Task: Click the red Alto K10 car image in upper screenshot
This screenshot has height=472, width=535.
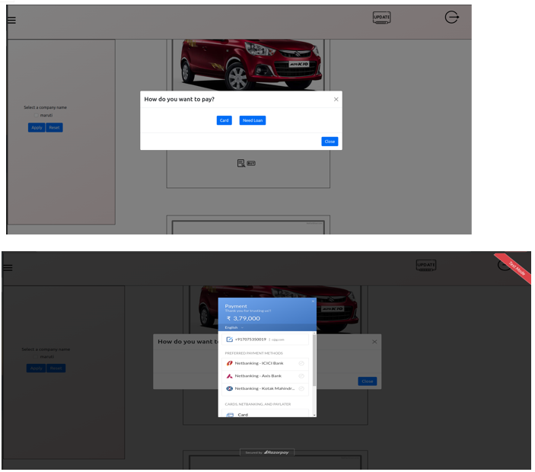Action: coord(250,64)
